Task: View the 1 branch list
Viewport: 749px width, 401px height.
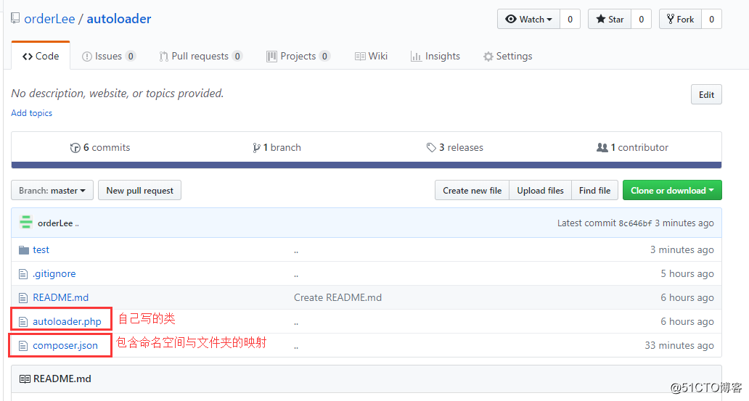Action: point(277,147)
